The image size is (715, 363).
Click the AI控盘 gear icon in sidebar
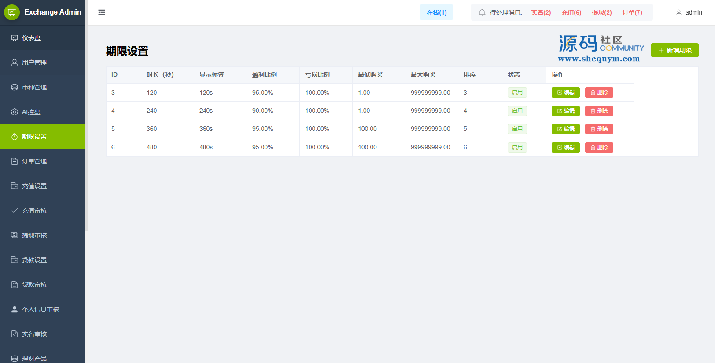coord(15,112)
